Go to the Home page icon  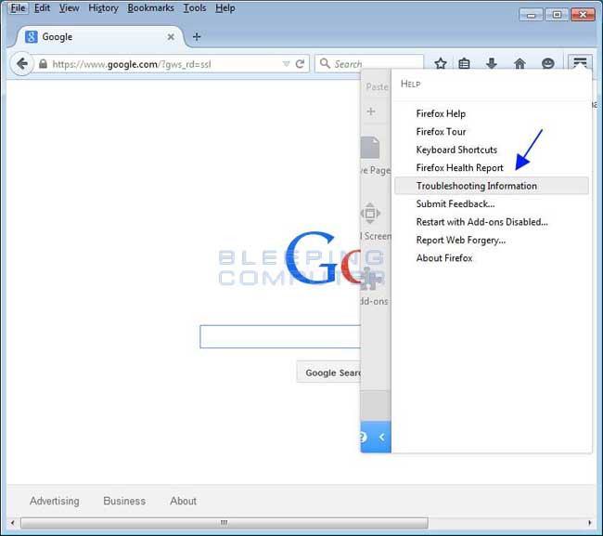click(520, 64)
